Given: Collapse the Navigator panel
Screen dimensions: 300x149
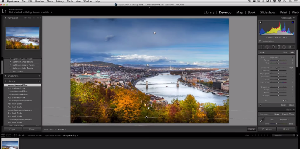Looking at the screenshot, I should (x=5, y=18).
